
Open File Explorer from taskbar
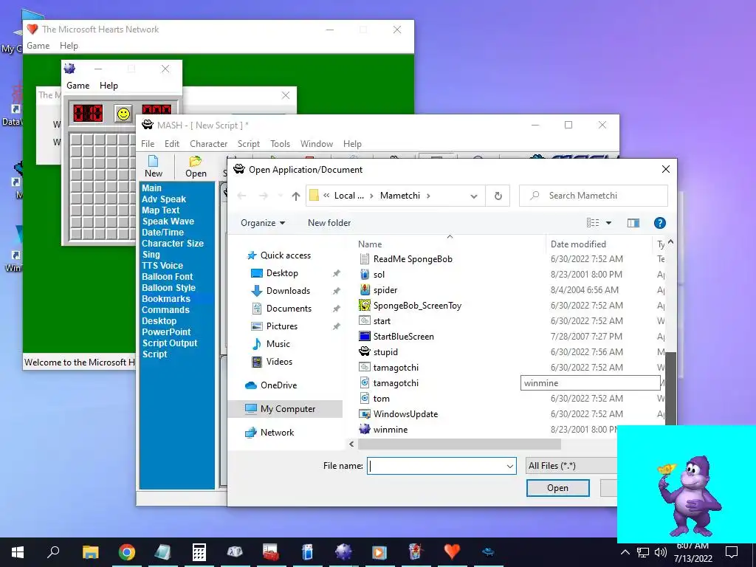pyautogui.click(x=90, y=552)
